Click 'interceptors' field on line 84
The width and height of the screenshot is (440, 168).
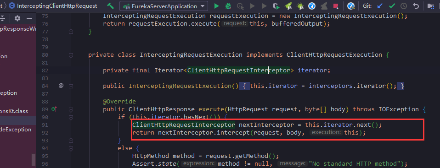click(x=331, y=86)
